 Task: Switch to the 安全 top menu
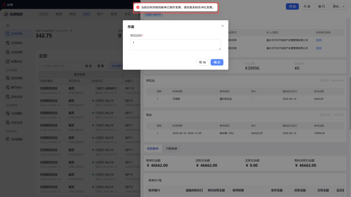coord(128,14)
